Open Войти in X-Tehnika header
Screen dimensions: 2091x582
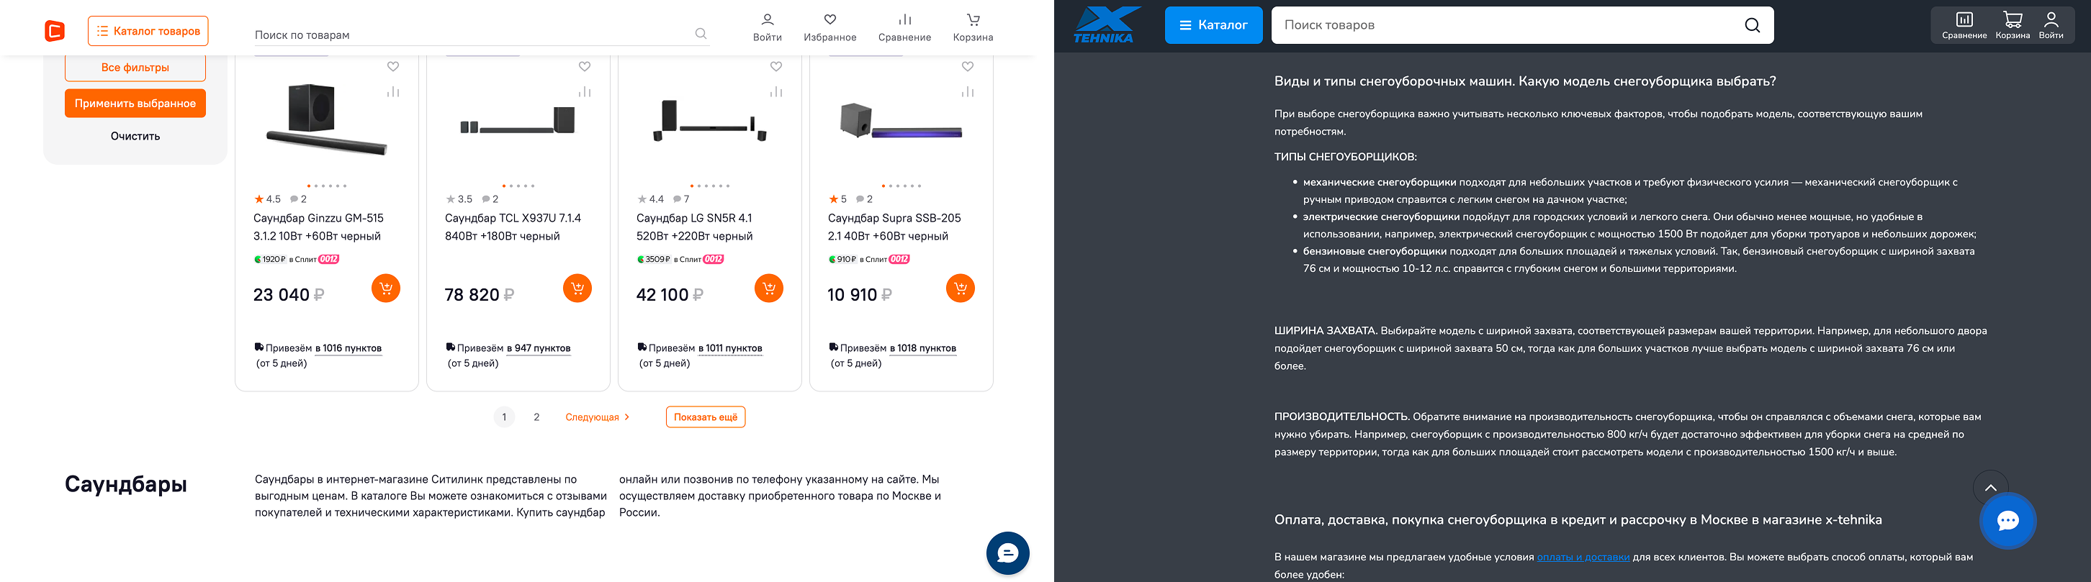click(2051, 25)
